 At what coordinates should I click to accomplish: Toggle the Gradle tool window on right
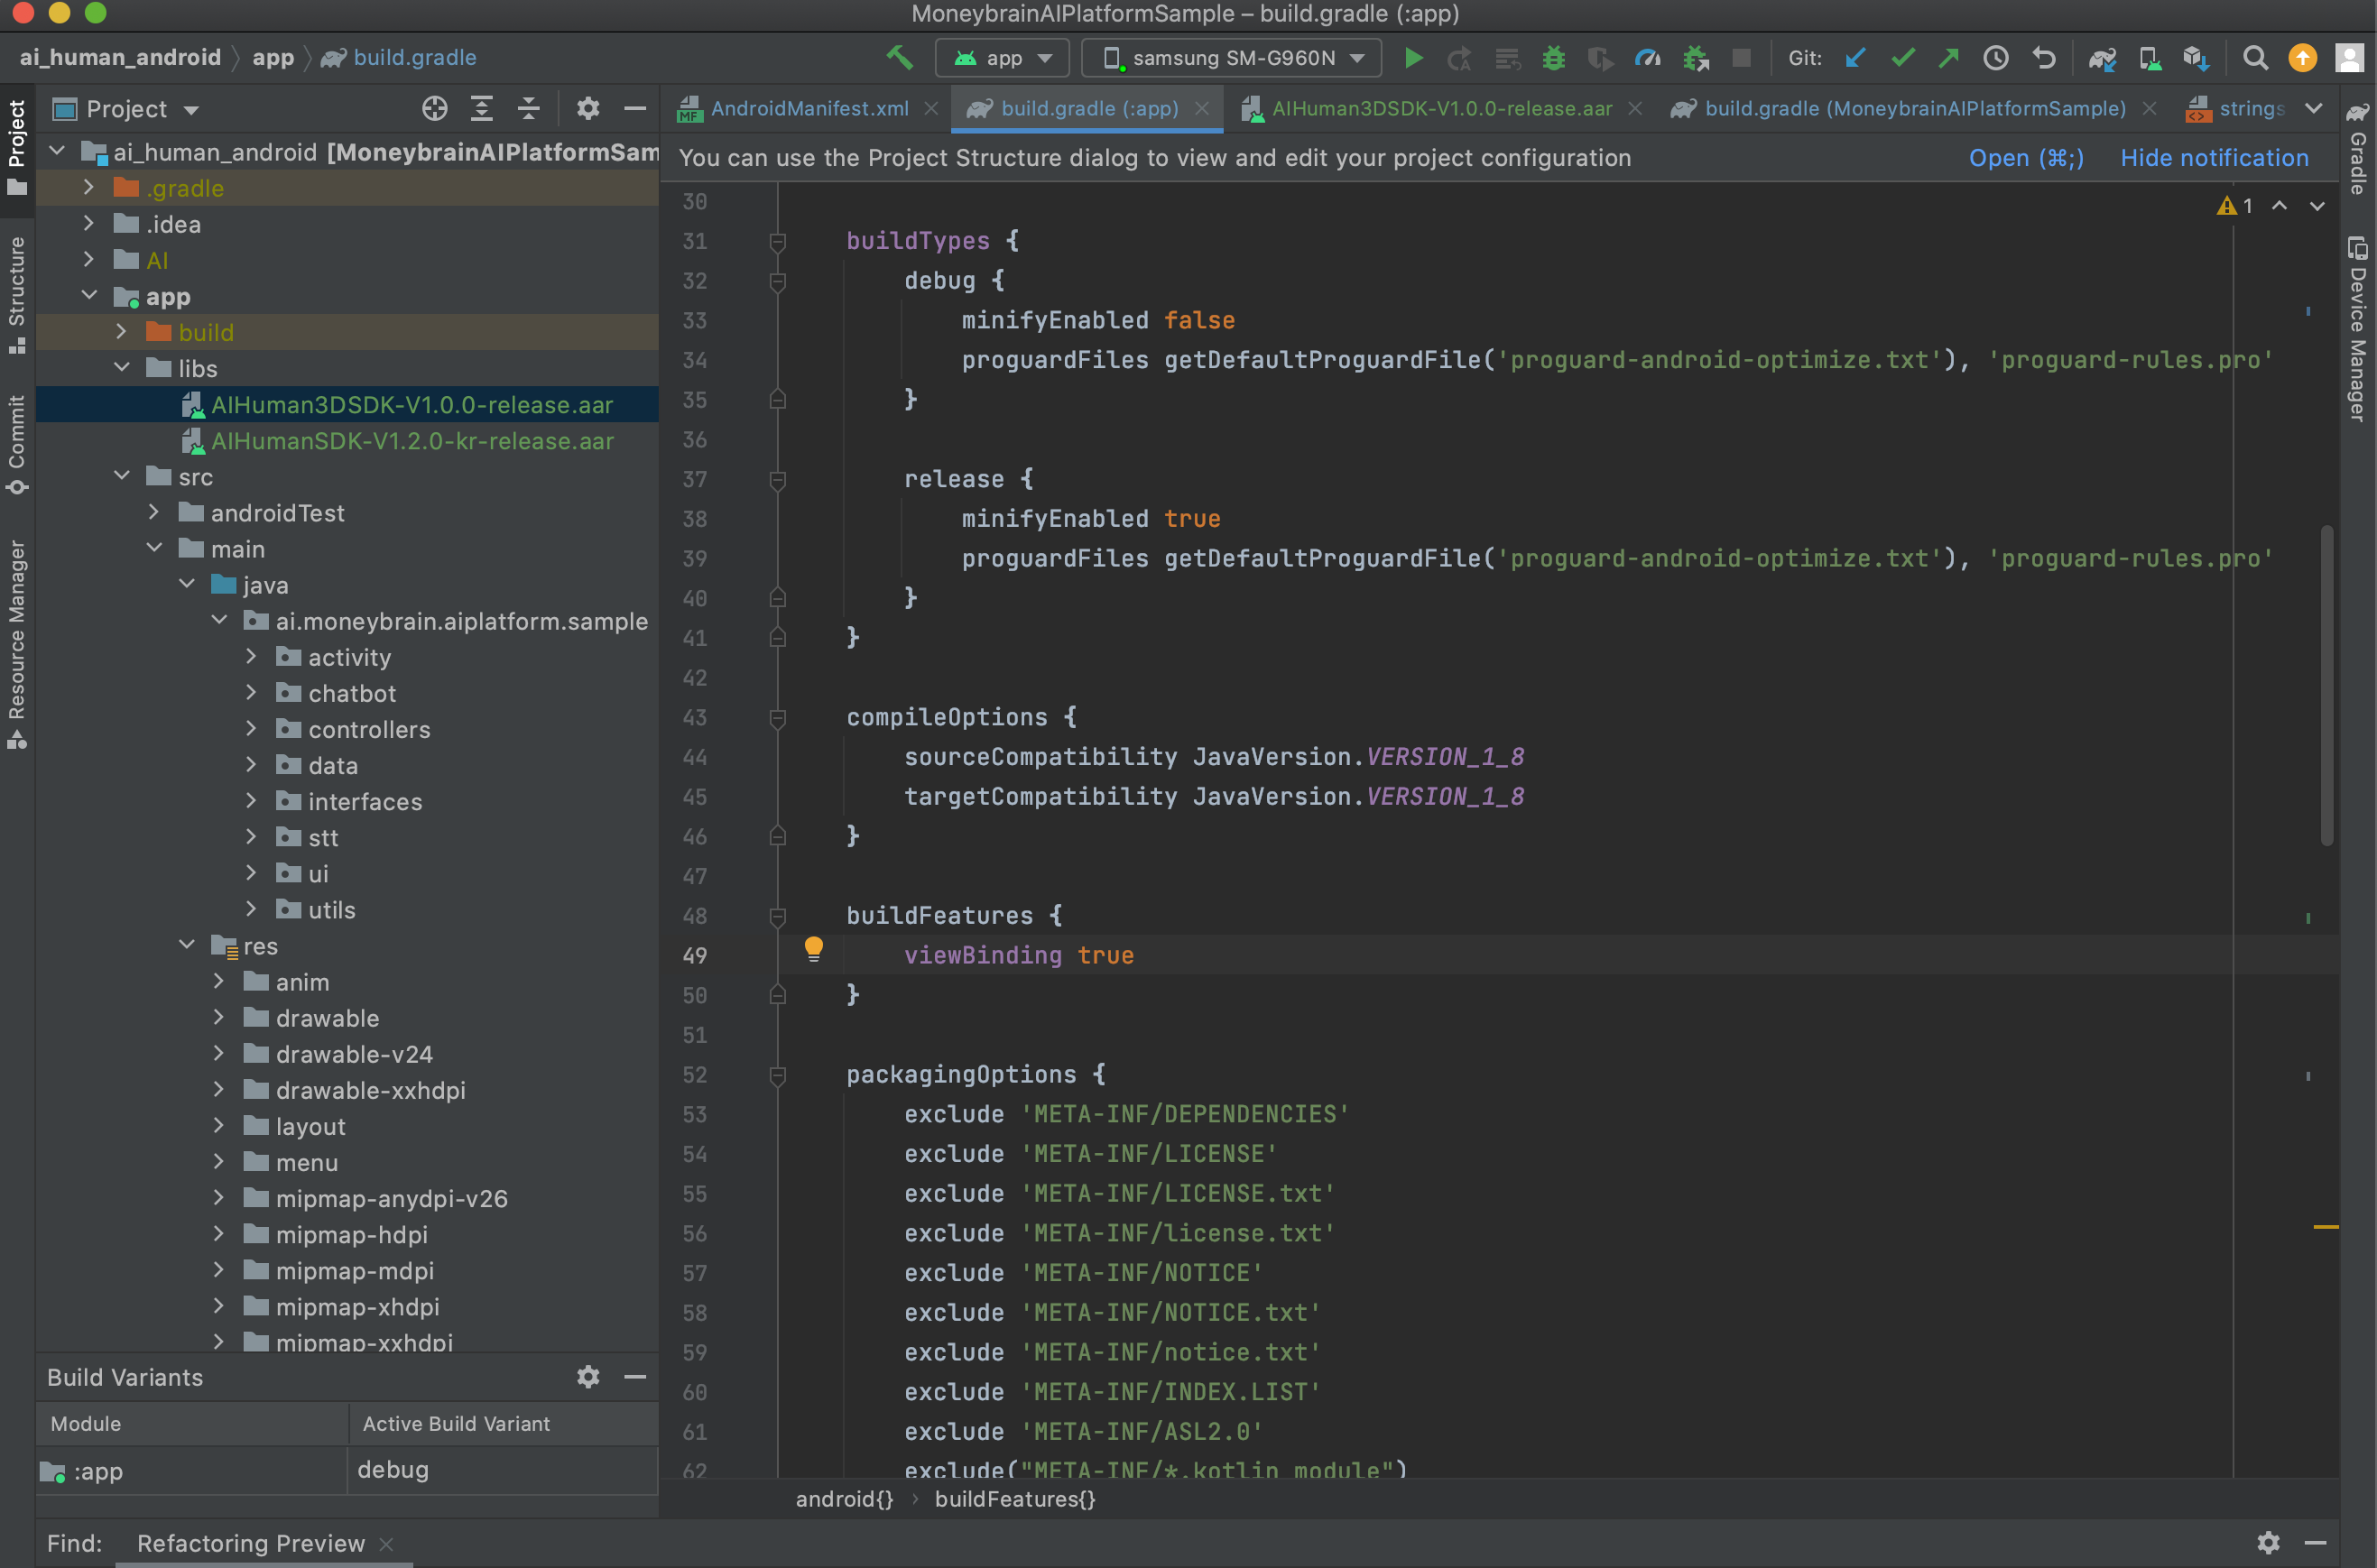[2358, 148]
